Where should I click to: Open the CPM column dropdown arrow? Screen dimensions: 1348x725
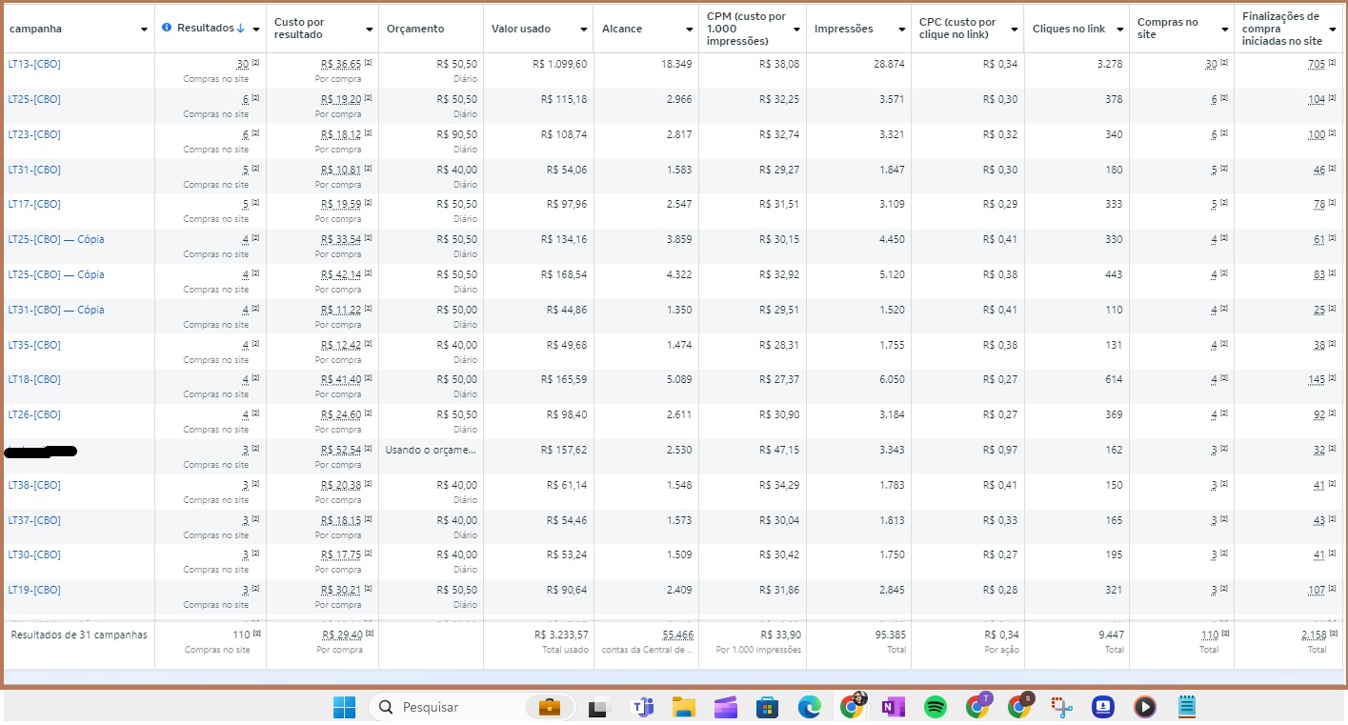coord(796,30)
